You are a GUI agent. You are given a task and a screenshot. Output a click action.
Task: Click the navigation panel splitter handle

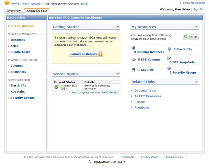[x=47, y=78]
